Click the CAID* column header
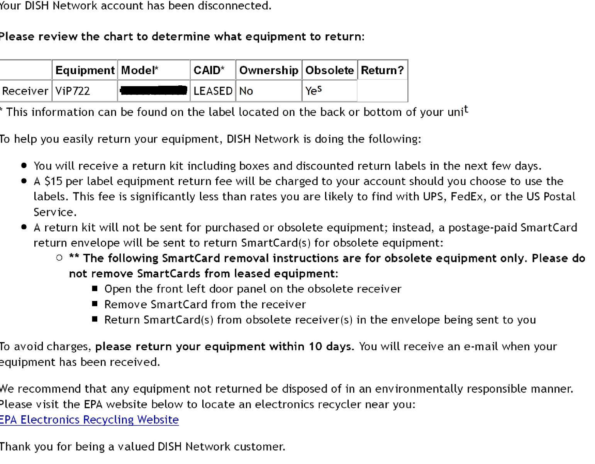 (x=213, y=70)
